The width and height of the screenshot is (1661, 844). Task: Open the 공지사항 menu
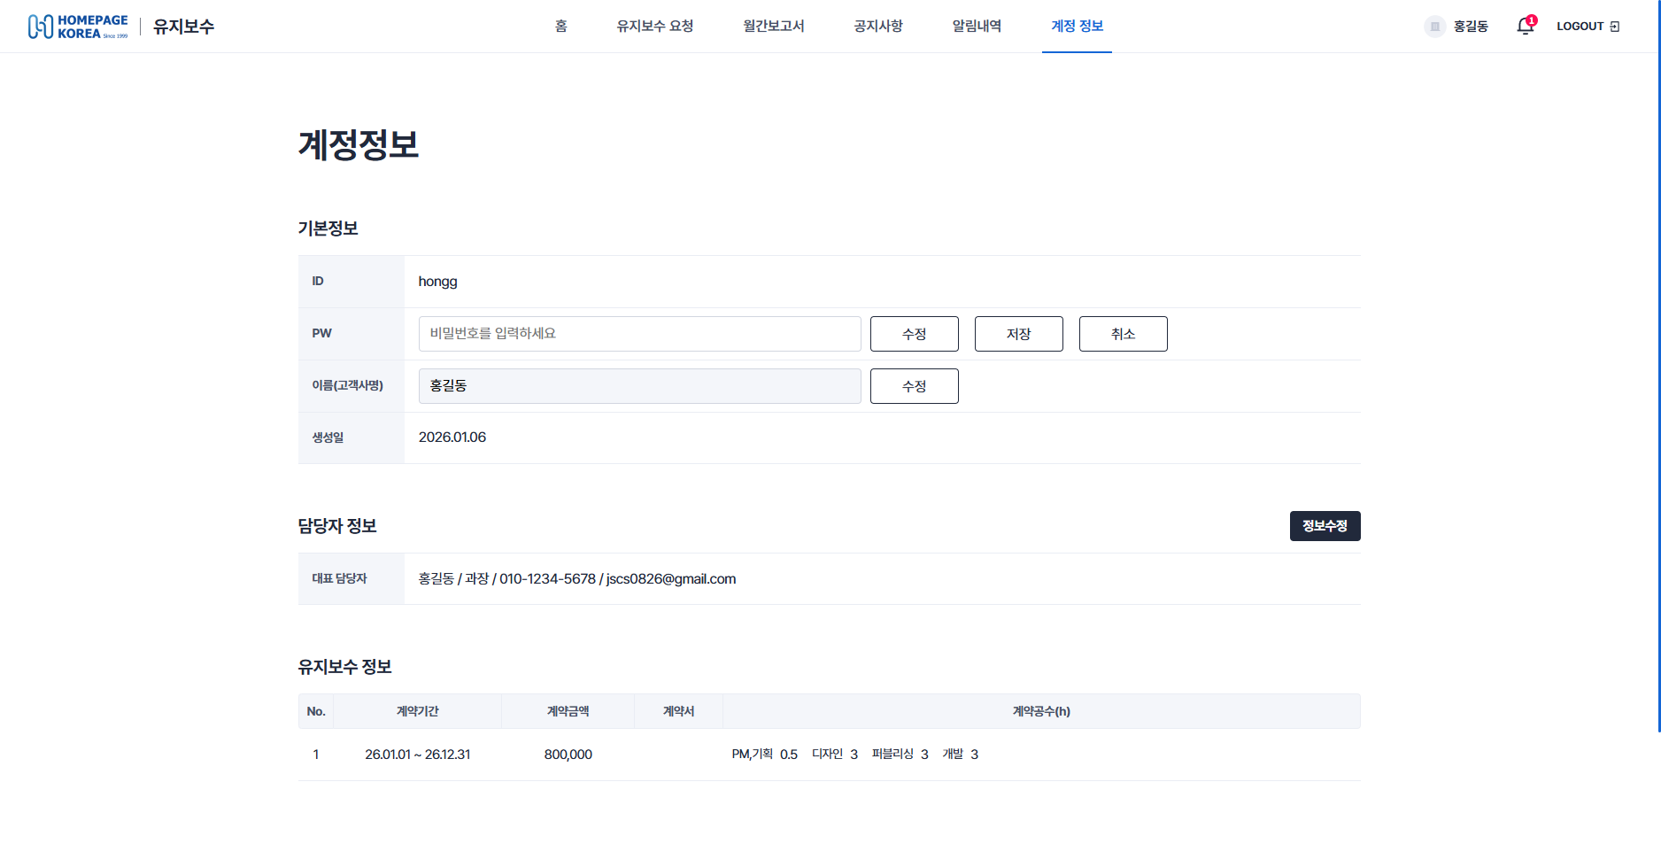coord(877,27)
